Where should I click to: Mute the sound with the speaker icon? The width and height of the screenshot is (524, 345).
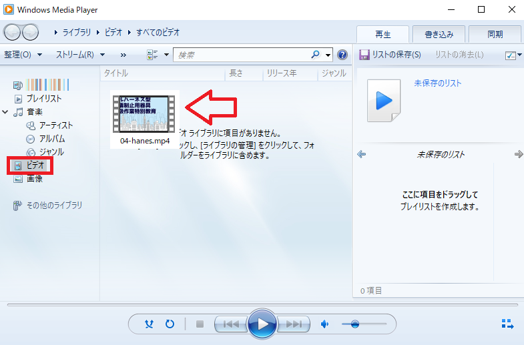tap(324, 324)
